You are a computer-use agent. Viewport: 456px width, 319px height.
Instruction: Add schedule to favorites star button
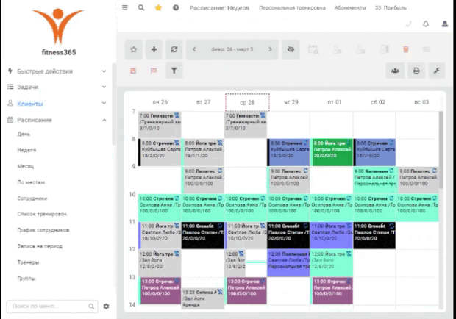133,49
